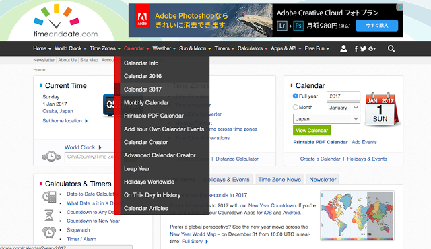Choose Calendar 2017 from the menu
The width and height of the screenshot is (431, 249).
pyautogui.click(x=162, y=90)
